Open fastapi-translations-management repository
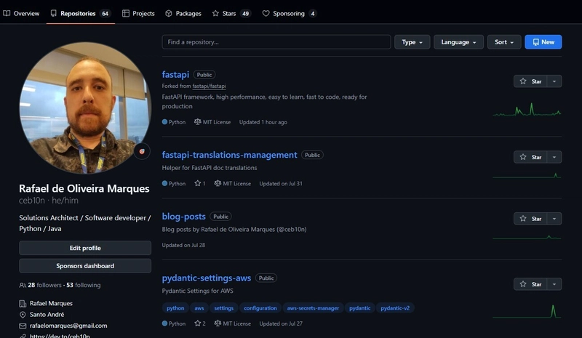The image size is (582, 338). (x=229, y=155)
